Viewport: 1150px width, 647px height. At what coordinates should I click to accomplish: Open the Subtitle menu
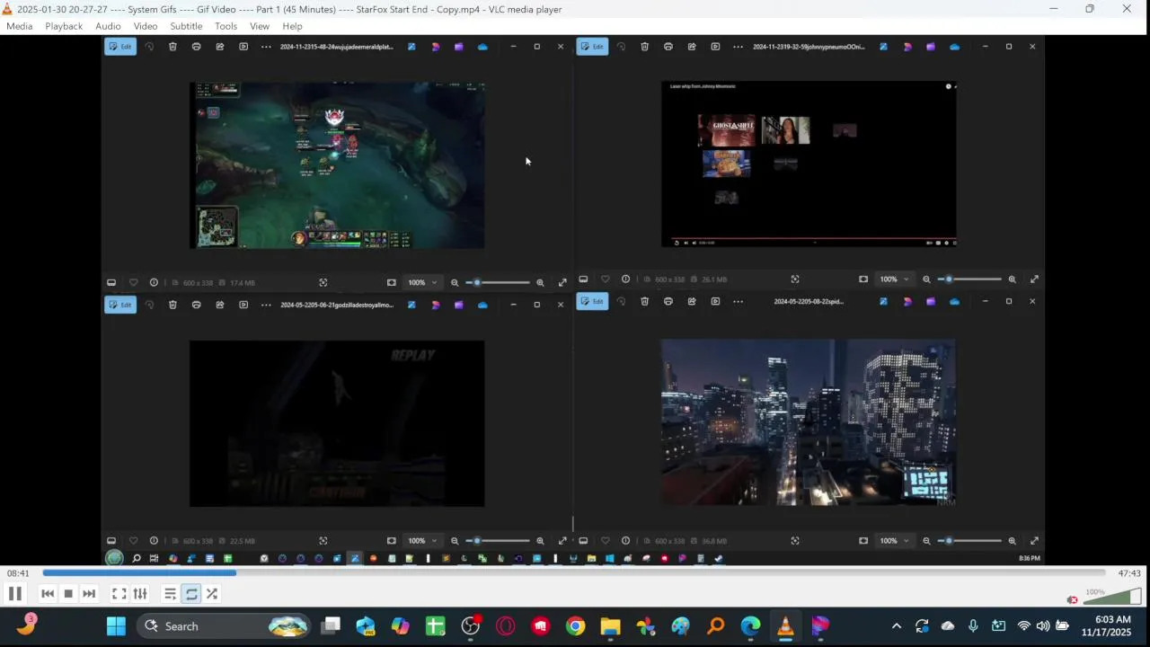[186, 26]
